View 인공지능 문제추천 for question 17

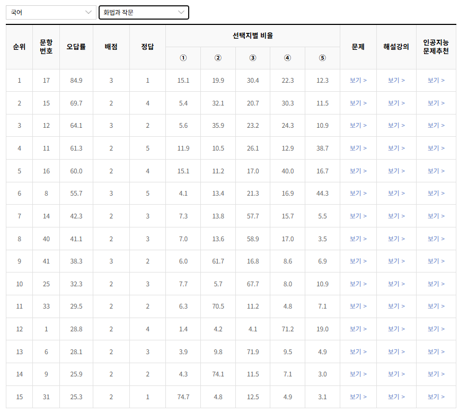coord(436,81)
